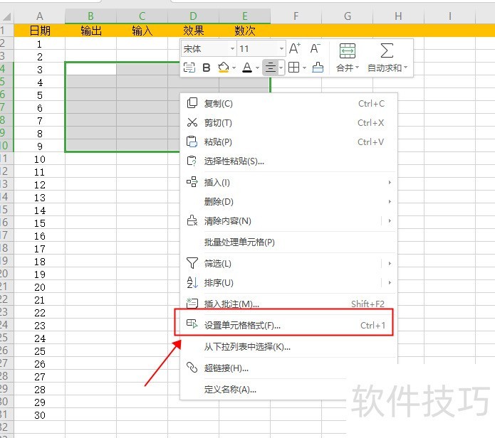This screenshot has width=495, height=438.
Task: Expand the 筛选(L) submenu arrow
Action: tap(390, 263)
